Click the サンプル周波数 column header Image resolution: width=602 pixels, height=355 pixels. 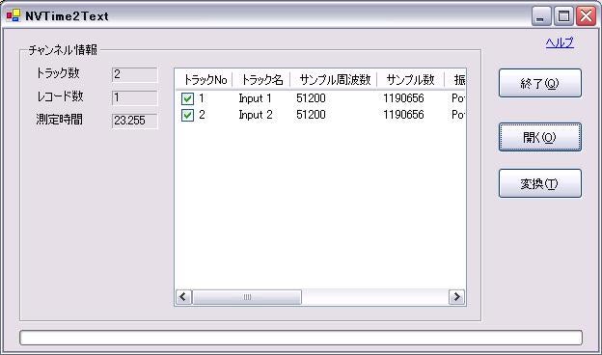334,80
